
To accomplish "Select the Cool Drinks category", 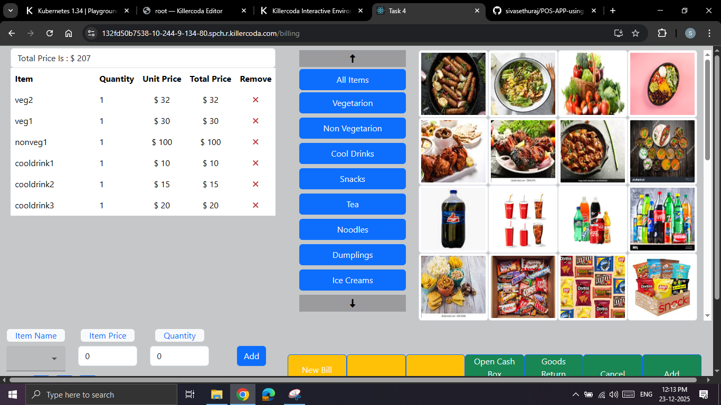I will (x=352, y=153).
